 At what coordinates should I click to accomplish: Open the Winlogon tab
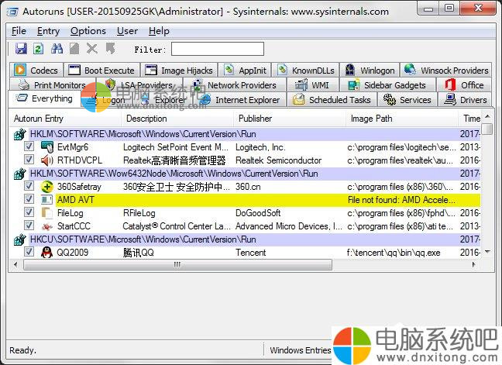point(370,70)
